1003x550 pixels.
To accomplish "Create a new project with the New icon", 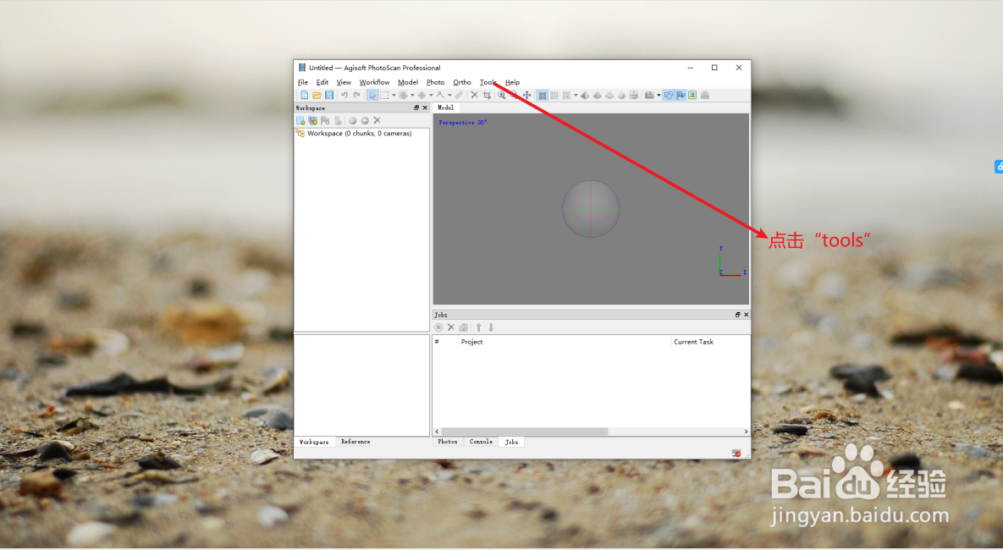I will tap(305, 95).
